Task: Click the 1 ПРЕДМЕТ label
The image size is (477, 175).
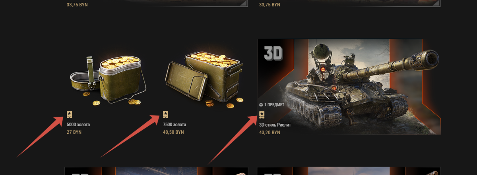Action: click(273, 105)
